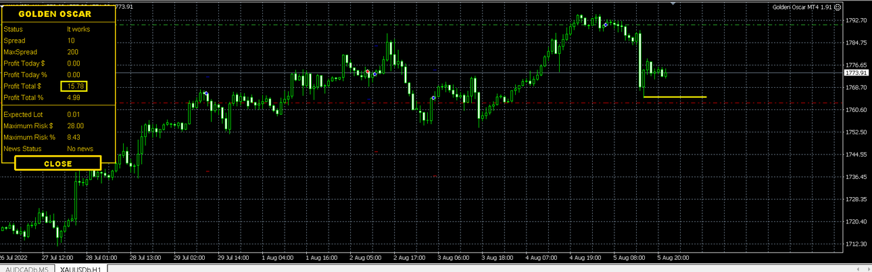
Task: Click the Expected Lot value 0.01
Action: pos(74,114)
